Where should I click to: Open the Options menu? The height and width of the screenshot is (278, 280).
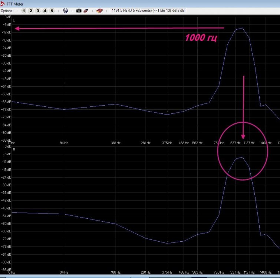point(6,11)
